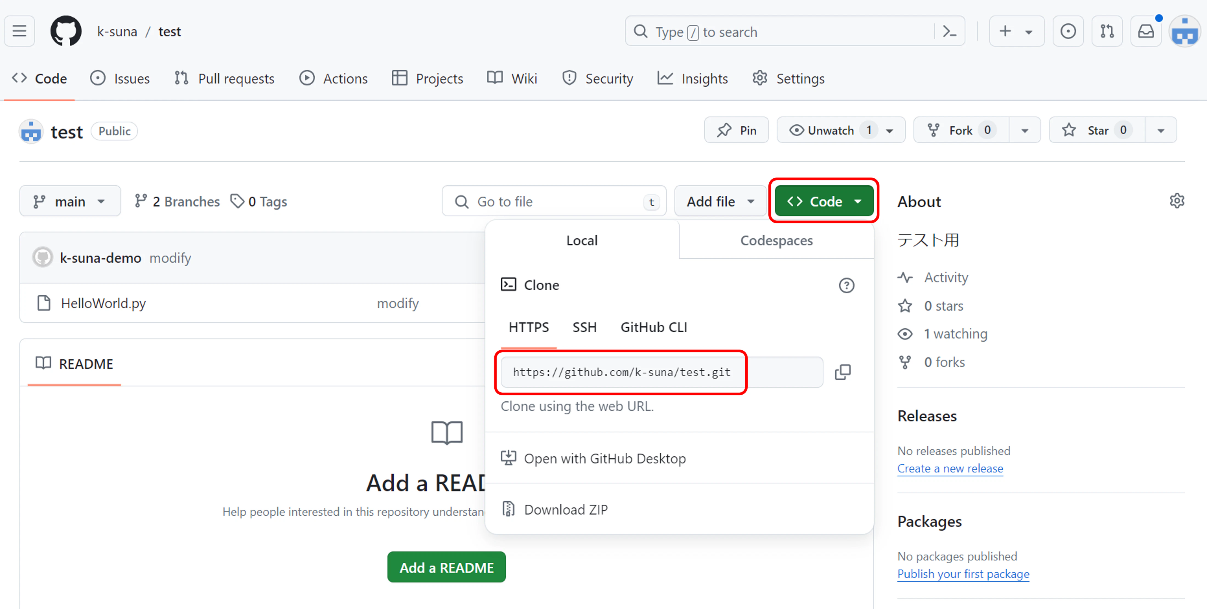Image resolution: width=1207 pixels, height=609 pixels.
Task: Go to the Actions tab
Action: pyautogui.click(x=333, y=78)
